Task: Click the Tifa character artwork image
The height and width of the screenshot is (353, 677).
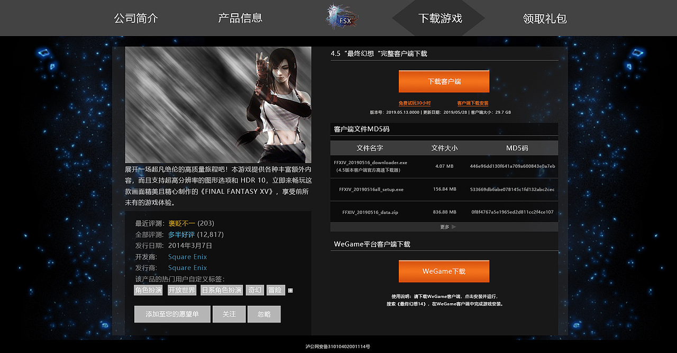Action: [x=218, y=104]
